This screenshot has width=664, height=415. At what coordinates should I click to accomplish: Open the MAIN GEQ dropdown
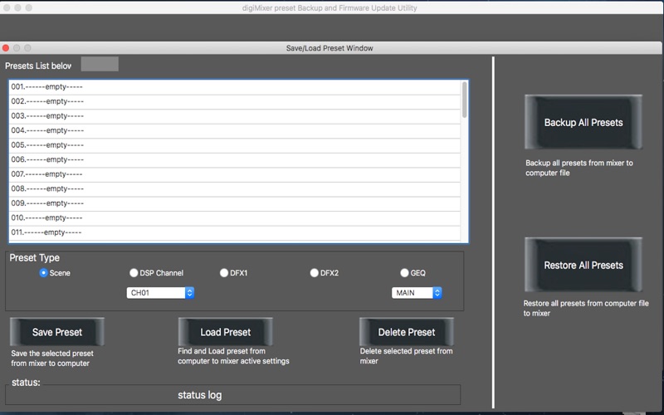point(417,293)
